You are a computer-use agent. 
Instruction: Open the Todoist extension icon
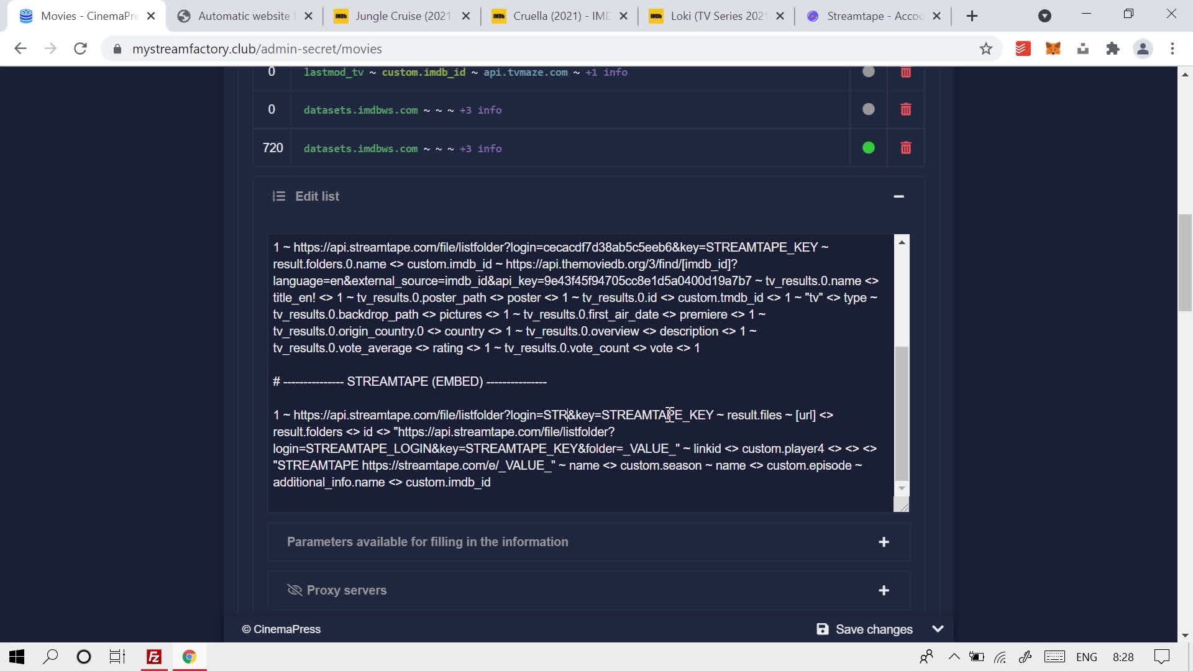[1023, 48]
